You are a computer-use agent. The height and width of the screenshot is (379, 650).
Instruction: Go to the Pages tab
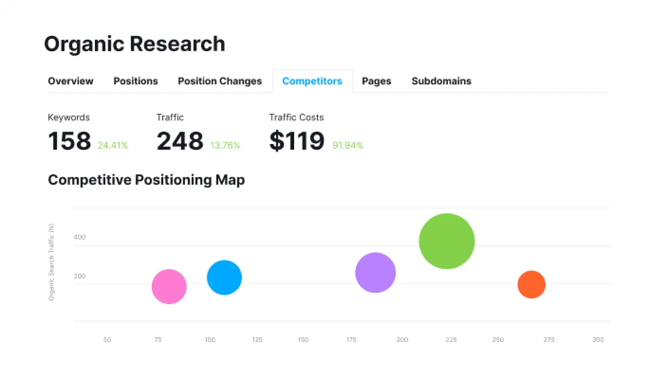pyautogui.click(x=376, y=81)
